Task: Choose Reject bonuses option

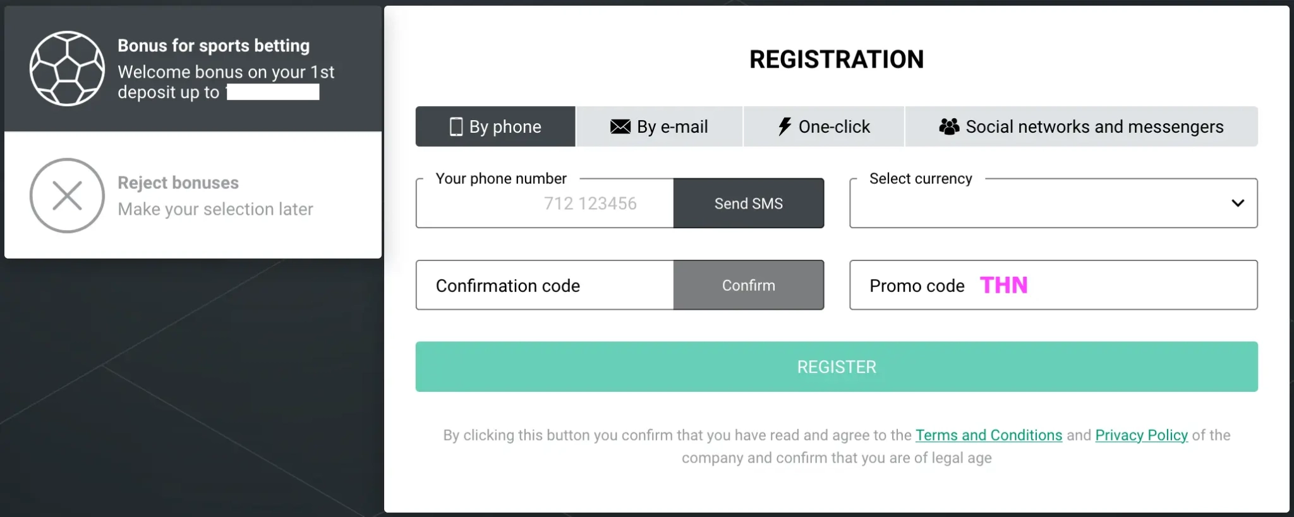Action: point(193,195)
